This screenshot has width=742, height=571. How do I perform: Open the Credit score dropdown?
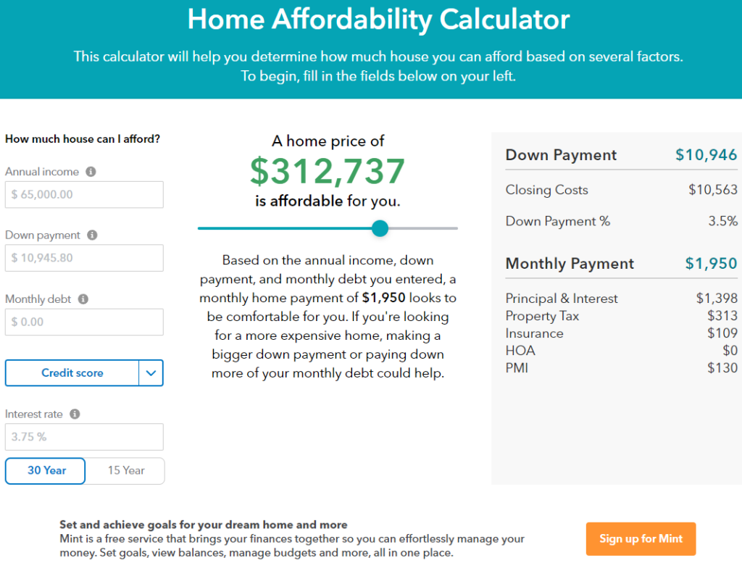tap(72, 372)
